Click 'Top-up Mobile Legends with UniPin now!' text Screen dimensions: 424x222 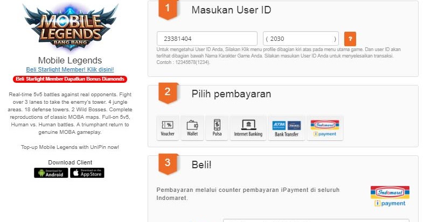coord(70,147)
